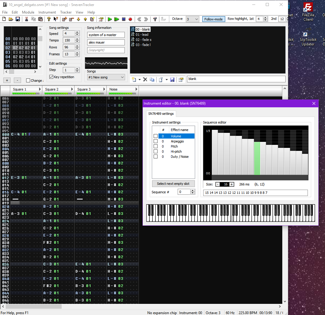Click the Add frame toolbar icon
This screenshot has width=325, height=315.
click(x=64, y=19)
